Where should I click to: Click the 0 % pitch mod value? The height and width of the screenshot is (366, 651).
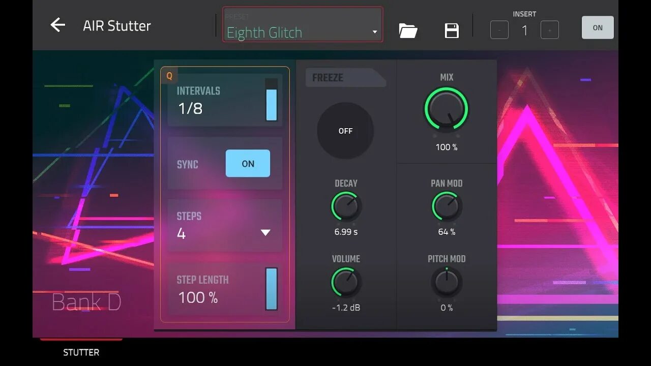447,308
